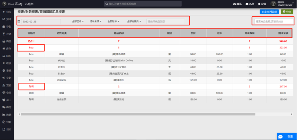
Task: Click the red 陈明 subtotal name cell
Action: click(x=32, y=86)
